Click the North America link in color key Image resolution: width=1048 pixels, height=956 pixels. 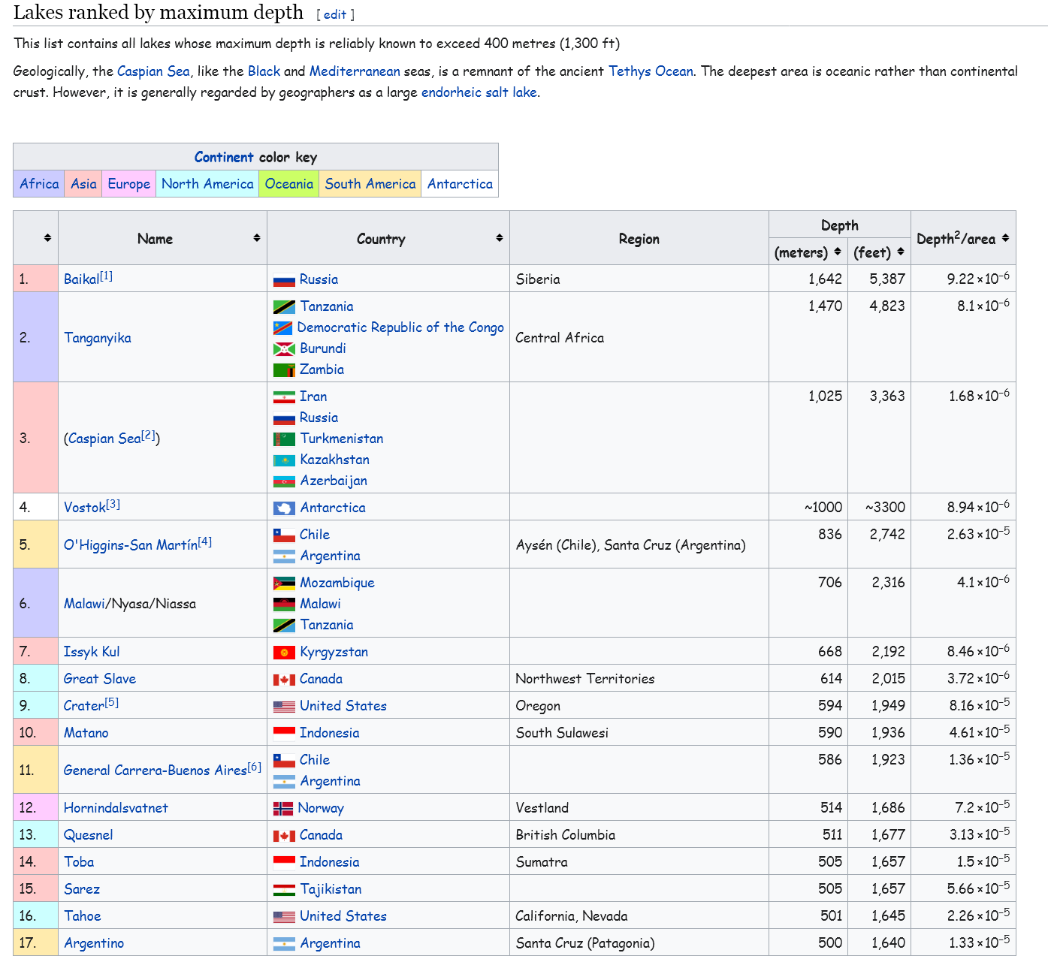coord(207,184)
